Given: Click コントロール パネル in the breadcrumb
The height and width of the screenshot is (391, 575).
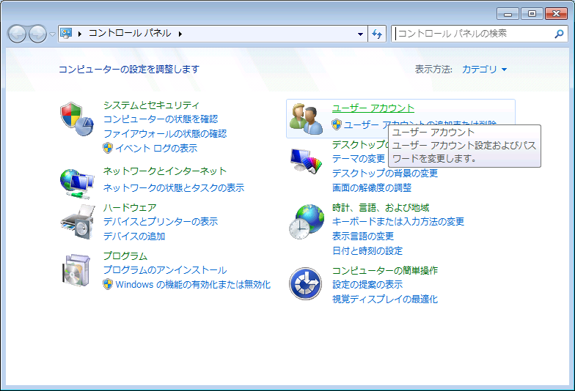Looking at the screenshot, I should click(x=129, y=34).
